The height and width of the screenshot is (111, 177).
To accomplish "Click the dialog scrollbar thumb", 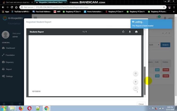I will tap(145, 81).
